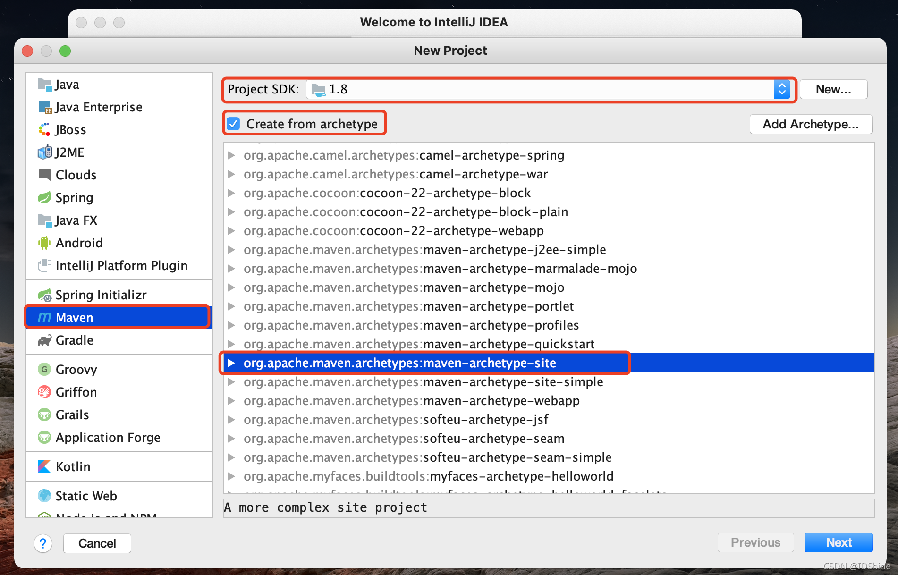Expand maven-archetype-webapp arrow
This screenshot has width=898, height=575.
231,400
